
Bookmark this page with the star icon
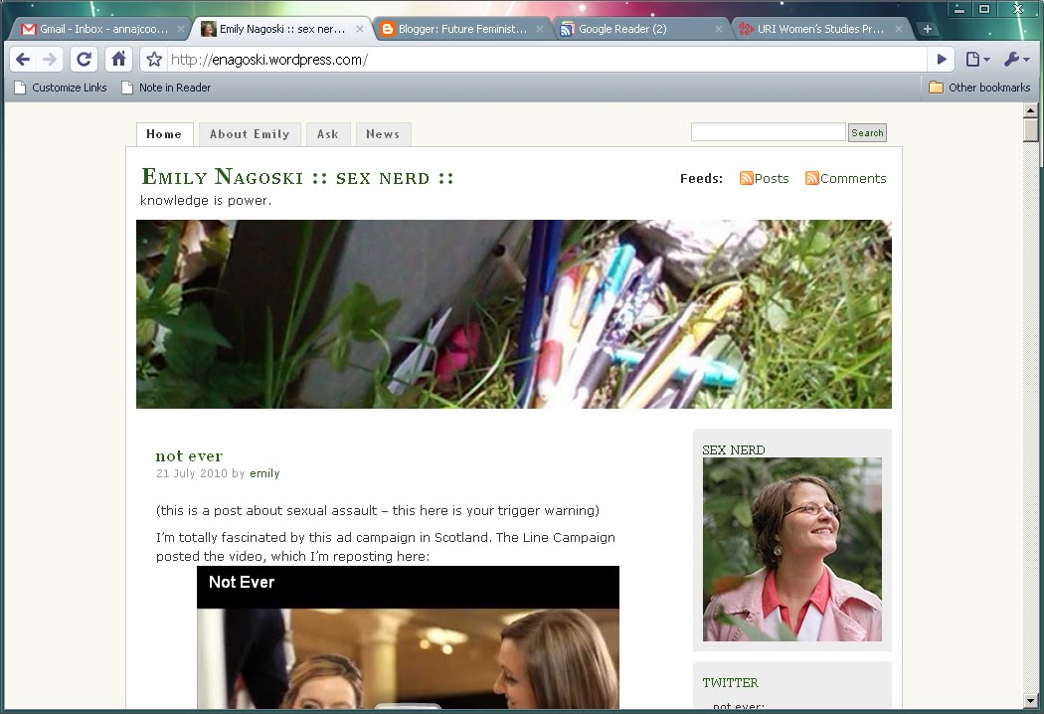(x=154, y=60)
